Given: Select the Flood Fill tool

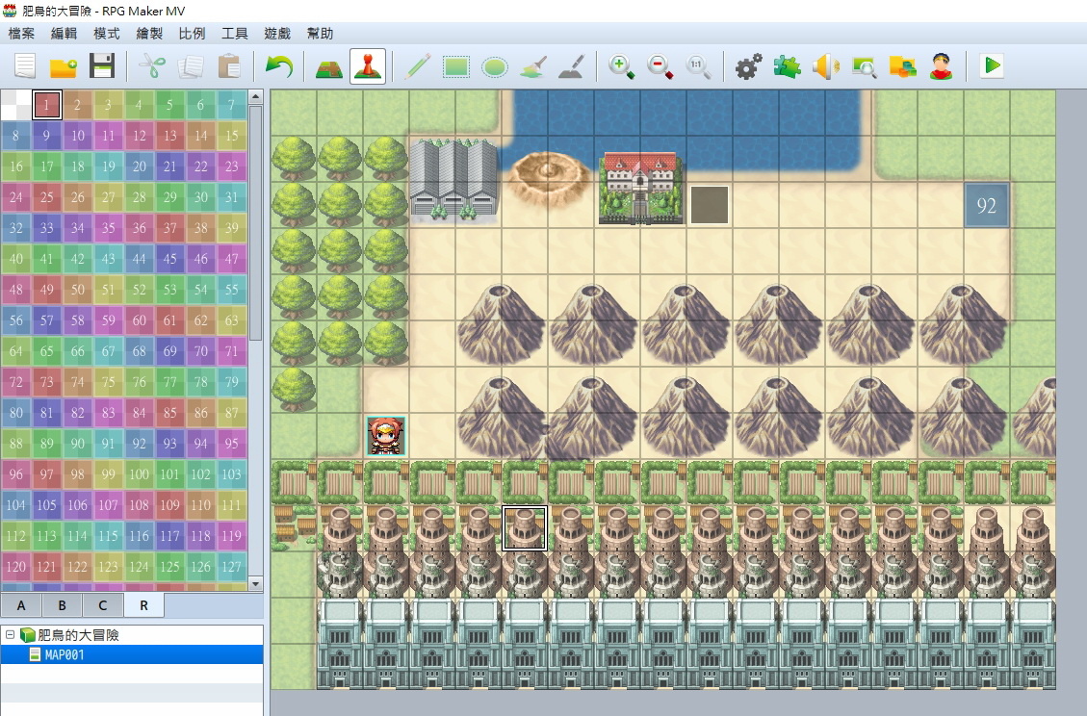Looking at the screenshot, I should 533,66.
